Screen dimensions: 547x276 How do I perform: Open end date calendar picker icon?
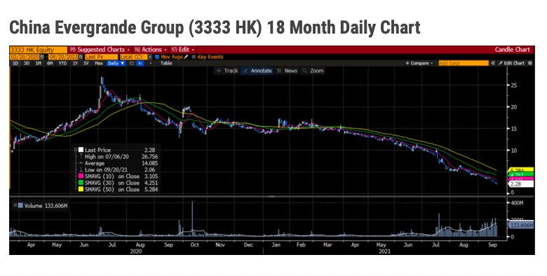tap(81, 57)
